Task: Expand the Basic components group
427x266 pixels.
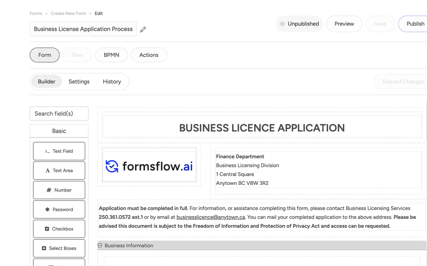Action: coord(59,131)
